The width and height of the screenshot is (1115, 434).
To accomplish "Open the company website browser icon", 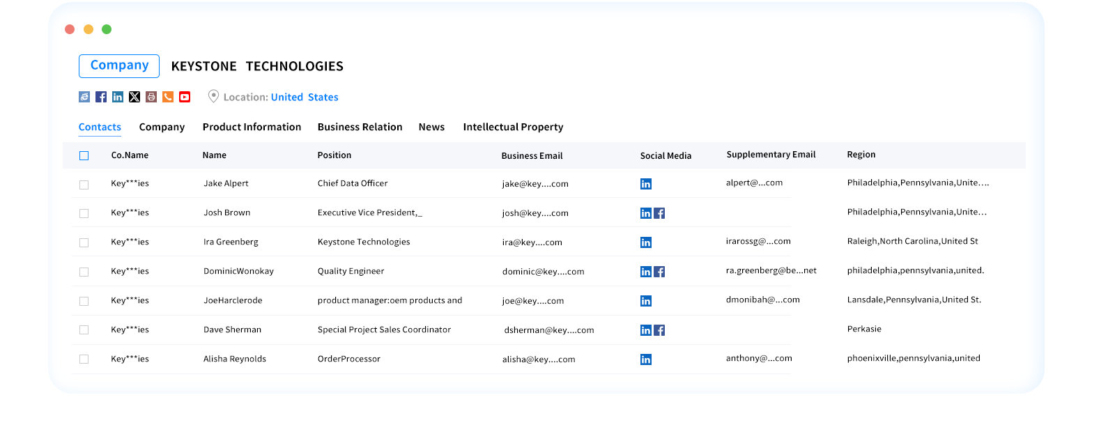I will (x=84, y=97).
